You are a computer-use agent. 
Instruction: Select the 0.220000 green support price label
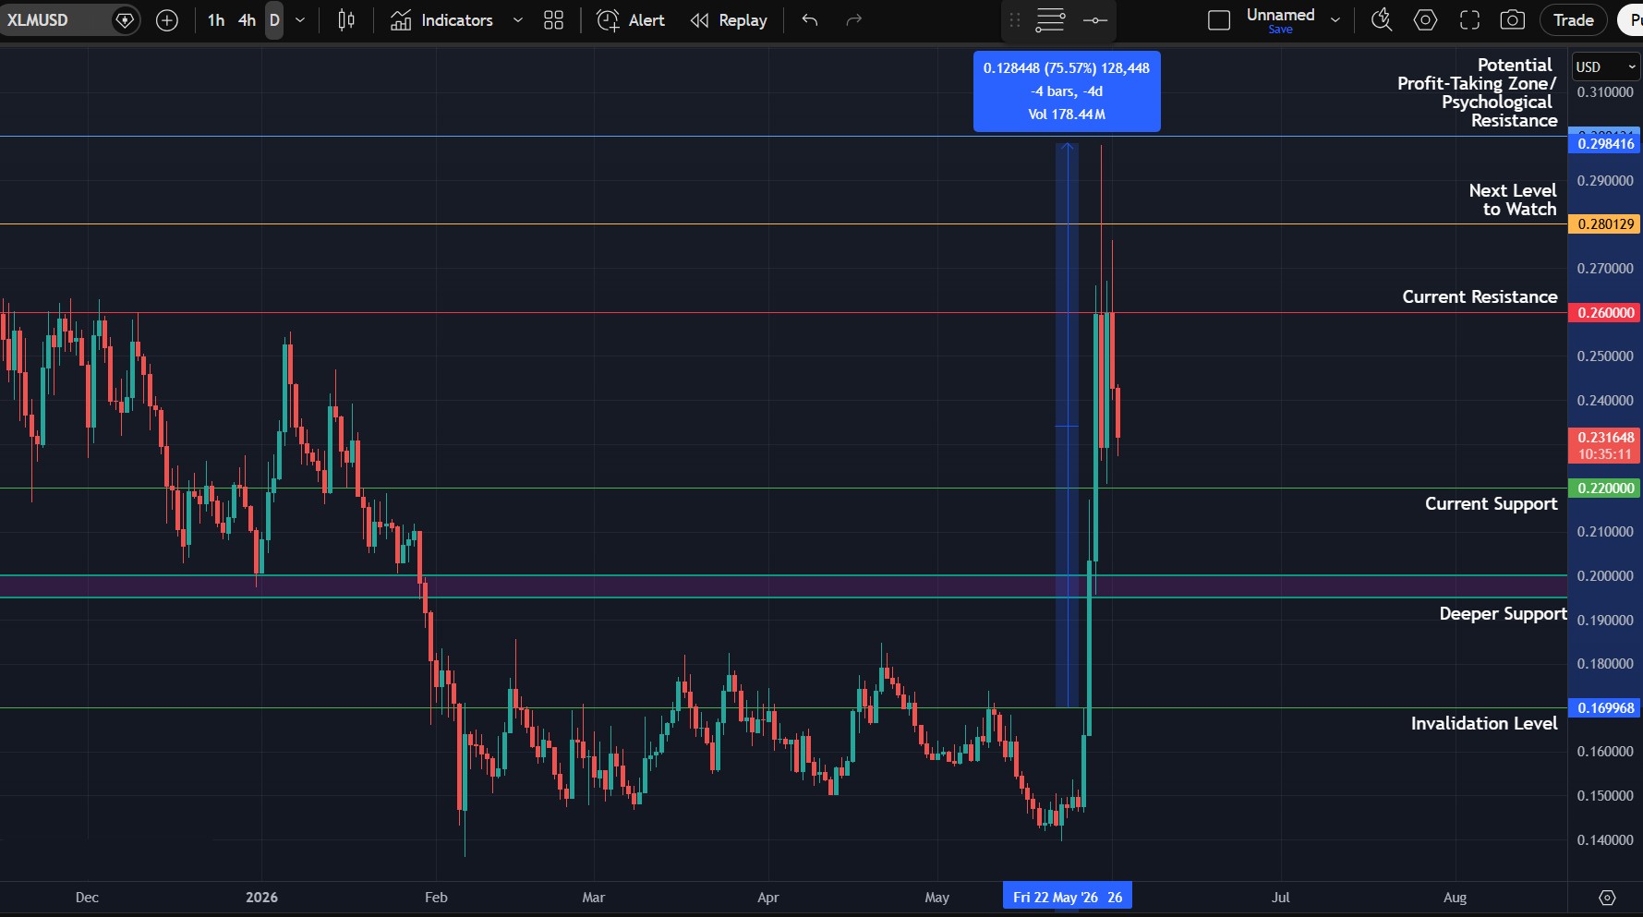(1605, 488)
